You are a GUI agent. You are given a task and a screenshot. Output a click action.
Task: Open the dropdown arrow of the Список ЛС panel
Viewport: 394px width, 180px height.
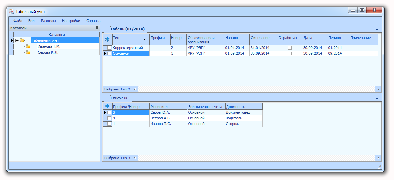click(377, 98)
